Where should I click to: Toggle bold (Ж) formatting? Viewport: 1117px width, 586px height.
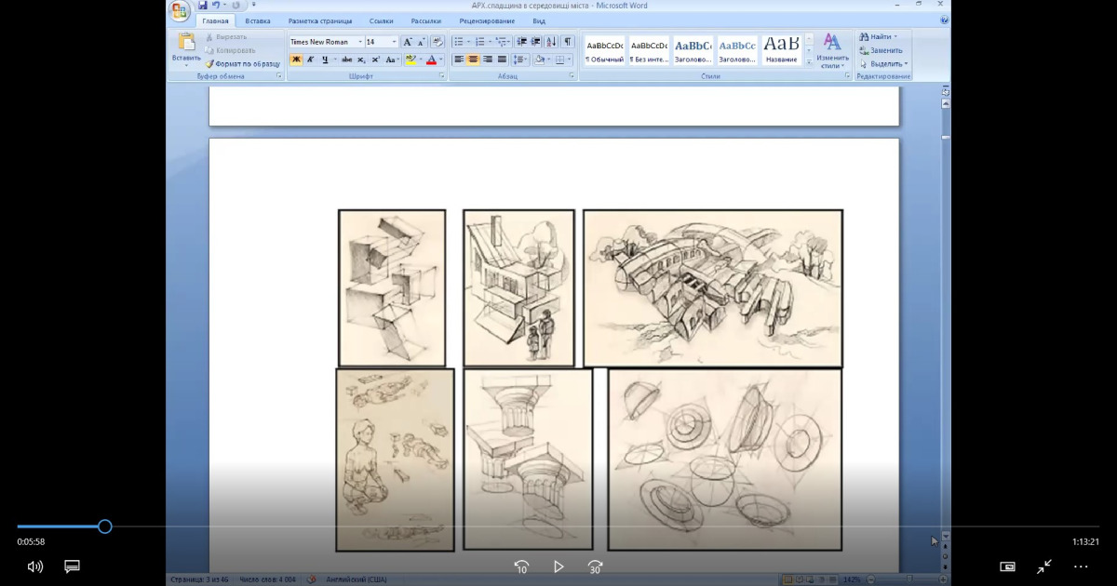tap(296, 60)
